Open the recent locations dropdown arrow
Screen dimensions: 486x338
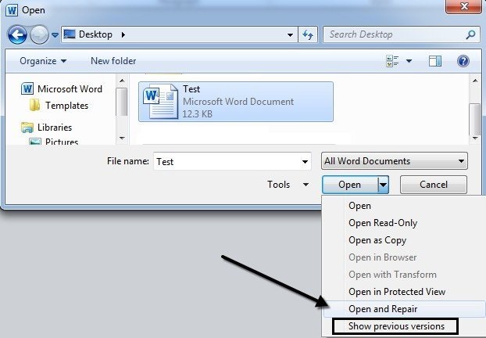point(55,35)
